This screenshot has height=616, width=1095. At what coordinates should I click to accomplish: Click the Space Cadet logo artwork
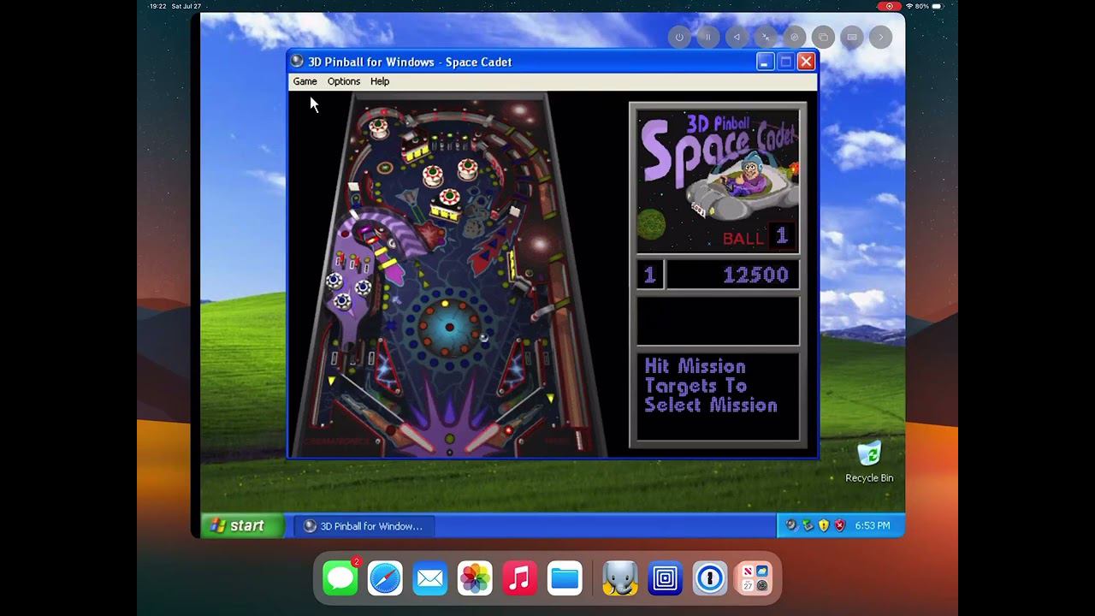(718, 181)
